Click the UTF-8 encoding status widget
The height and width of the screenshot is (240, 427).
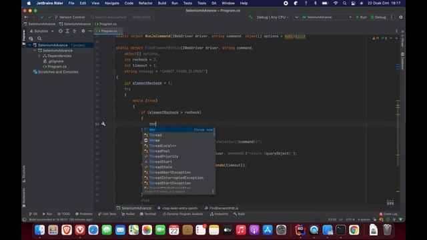(x=350, y=219)
